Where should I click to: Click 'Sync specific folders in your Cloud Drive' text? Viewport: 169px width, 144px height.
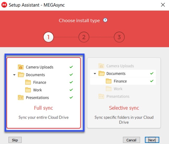pyautogui.click(x=124, y=120)
